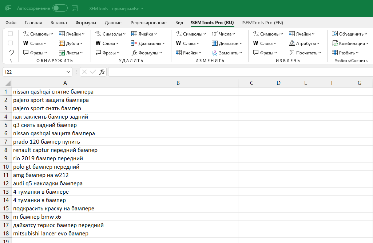
Task: Select cell 'audi q5 накладки бампера'
Action: click(65, 184)
